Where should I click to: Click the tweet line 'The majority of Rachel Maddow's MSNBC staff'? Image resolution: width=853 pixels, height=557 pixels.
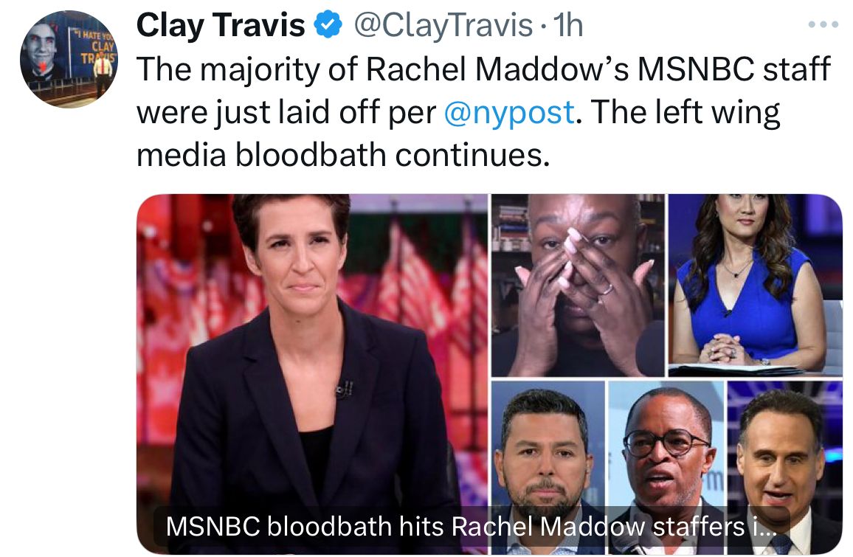pos(483,69)
